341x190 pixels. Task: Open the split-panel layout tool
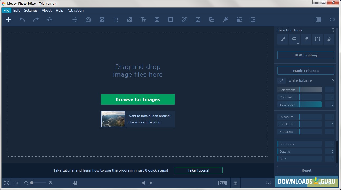(253, 20)
